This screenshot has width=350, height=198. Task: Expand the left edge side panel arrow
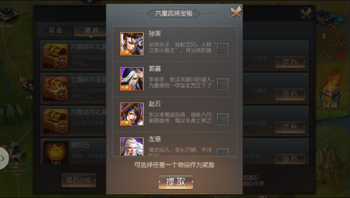pos(3,158)
